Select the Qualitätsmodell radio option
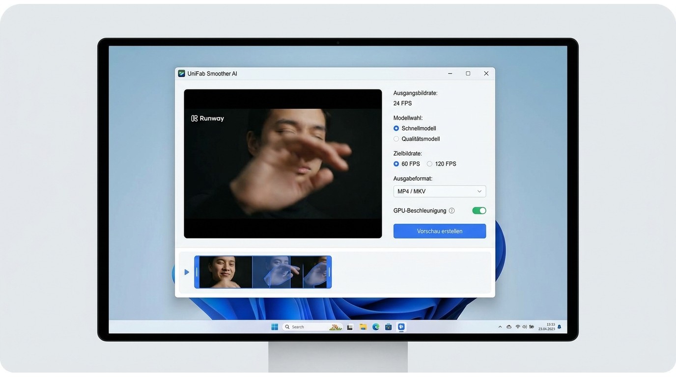The height and width of the screenshot is (377, 676). tap(396, 139)
